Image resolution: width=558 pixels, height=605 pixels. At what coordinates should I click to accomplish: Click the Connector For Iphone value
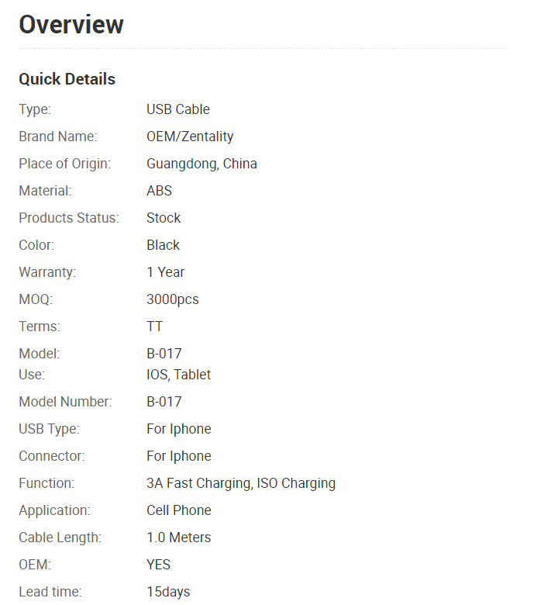[x=179, y=456]
